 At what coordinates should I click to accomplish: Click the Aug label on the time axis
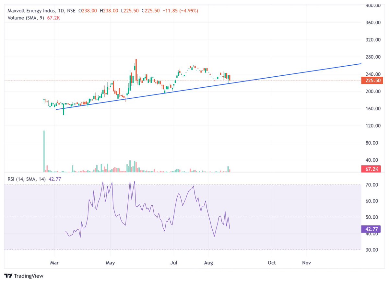208,263
